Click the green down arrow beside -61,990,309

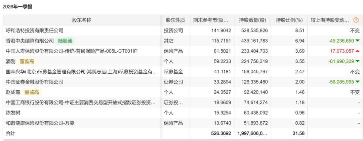(357, 61)
